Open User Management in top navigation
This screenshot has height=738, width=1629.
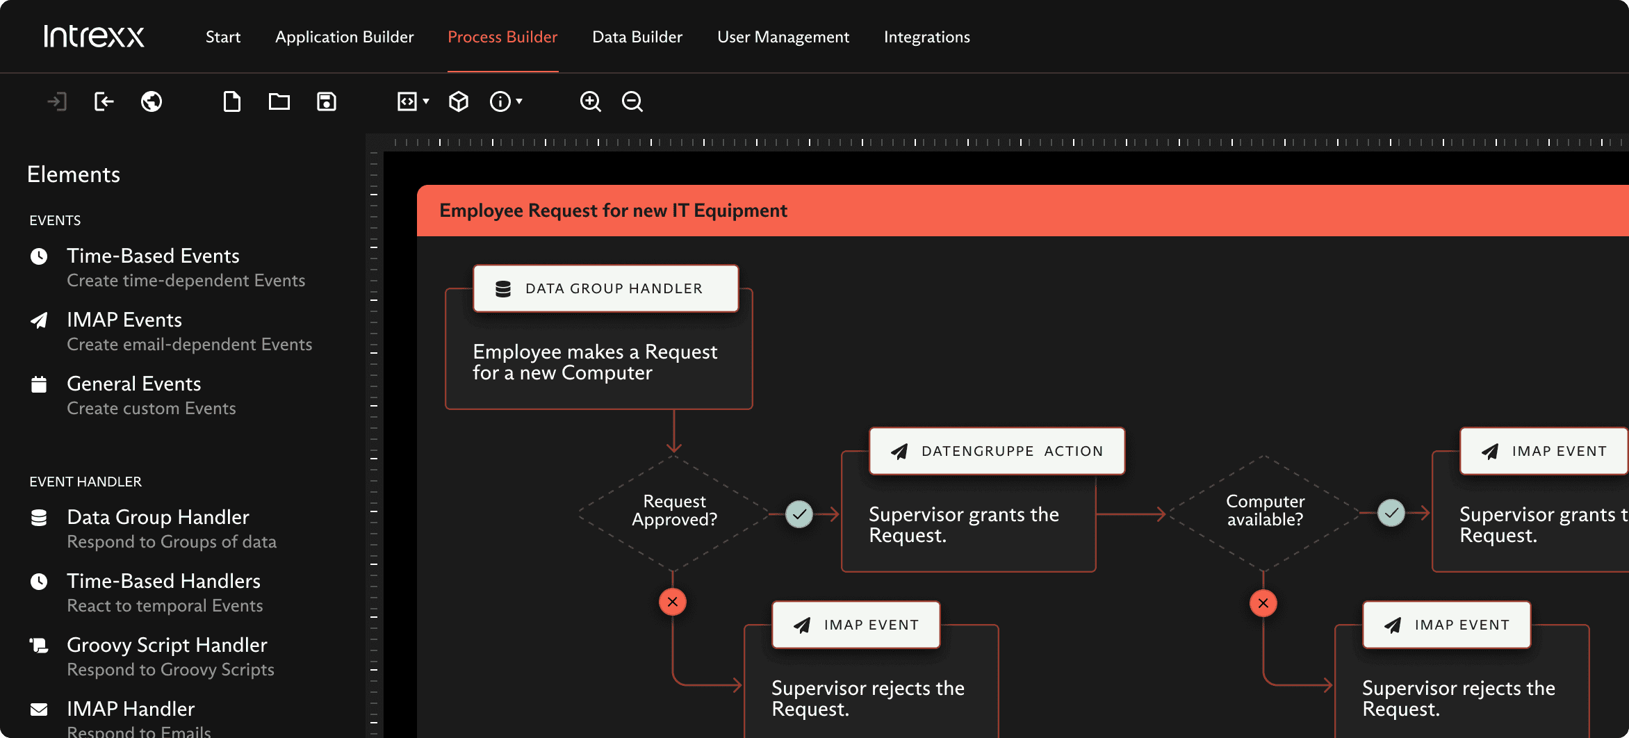point(783,37)
